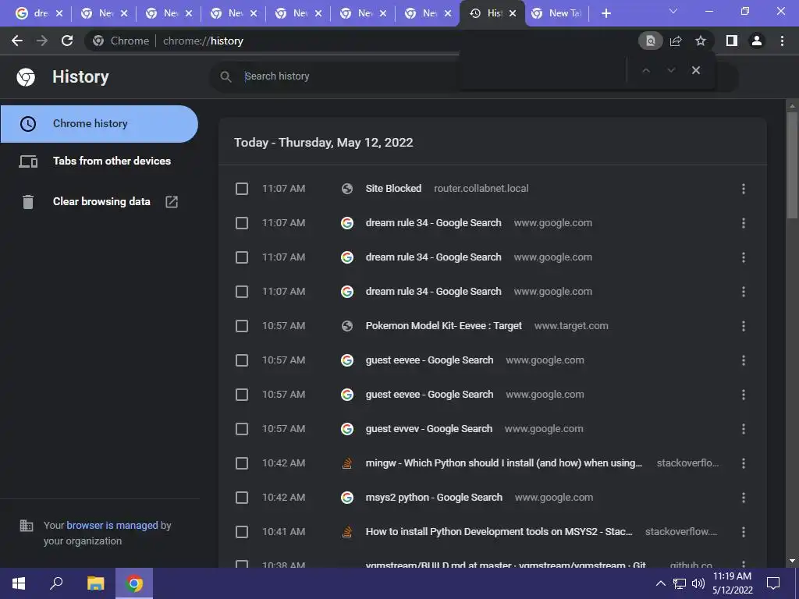
Task: Open Chrome's three-dot main menu
Action: coord(782,41)
